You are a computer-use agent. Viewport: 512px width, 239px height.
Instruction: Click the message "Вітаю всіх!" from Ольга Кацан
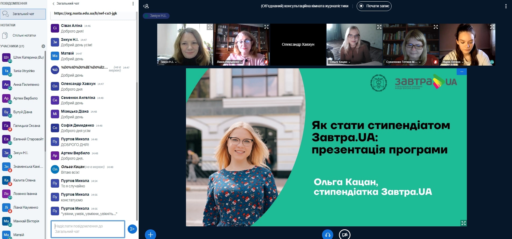coord(70,172)
